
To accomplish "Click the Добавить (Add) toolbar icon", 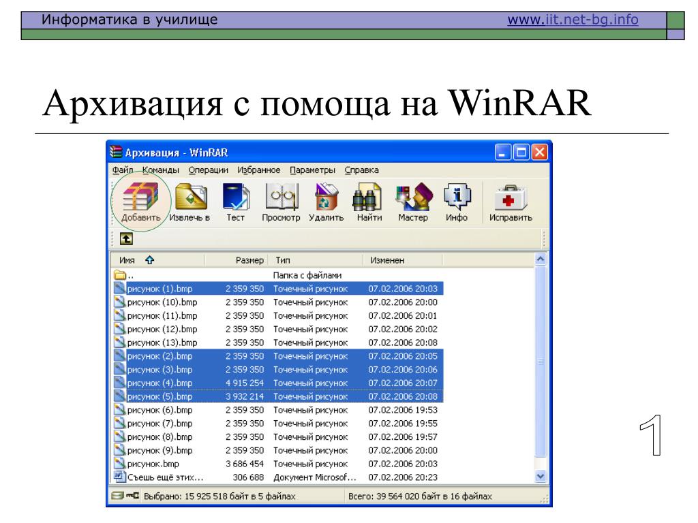I will point(140,202).
